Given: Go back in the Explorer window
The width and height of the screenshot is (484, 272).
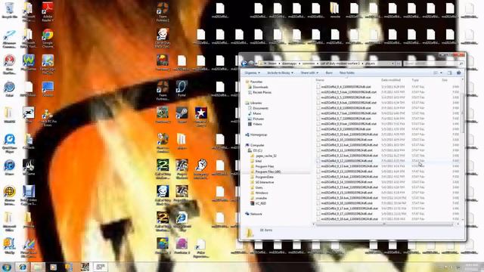Looking at the screenshot, I should point(244,63).
